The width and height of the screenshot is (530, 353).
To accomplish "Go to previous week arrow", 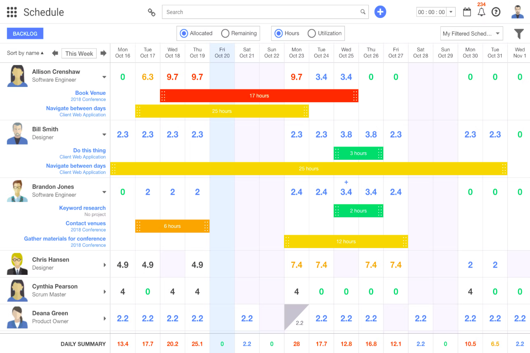I will 55,53.
